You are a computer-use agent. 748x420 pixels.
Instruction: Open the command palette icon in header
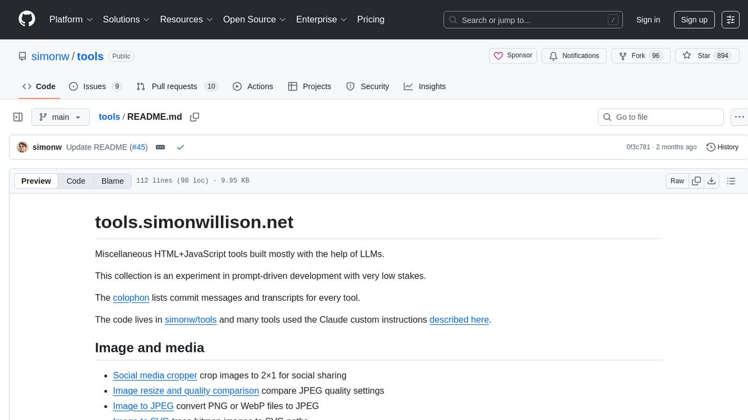point(730,19)
